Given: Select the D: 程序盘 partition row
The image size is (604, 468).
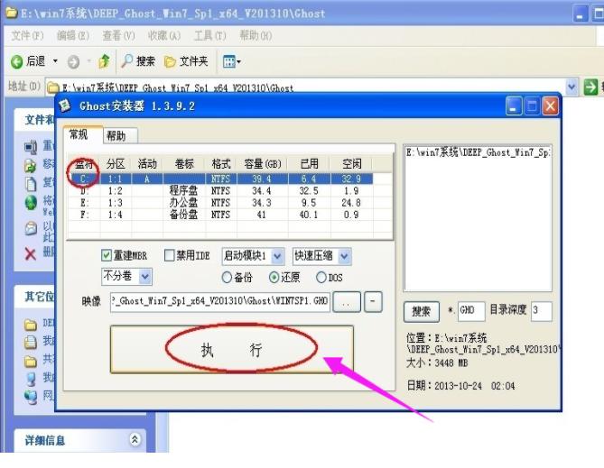Looking at the screenshot, I should point(220,190).
